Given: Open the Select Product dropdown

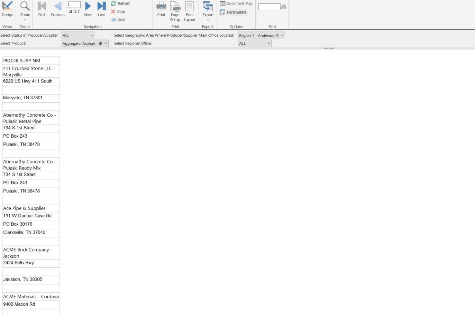Looking at the screenshot, I should point(85,43).
